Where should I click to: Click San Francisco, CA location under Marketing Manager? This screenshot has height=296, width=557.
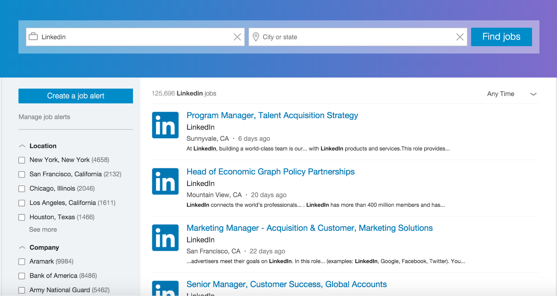pos(213,251)
